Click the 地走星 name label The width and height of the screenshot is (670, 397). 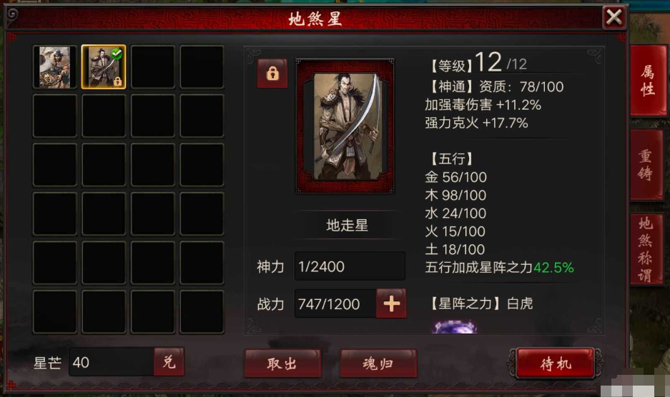347,225
